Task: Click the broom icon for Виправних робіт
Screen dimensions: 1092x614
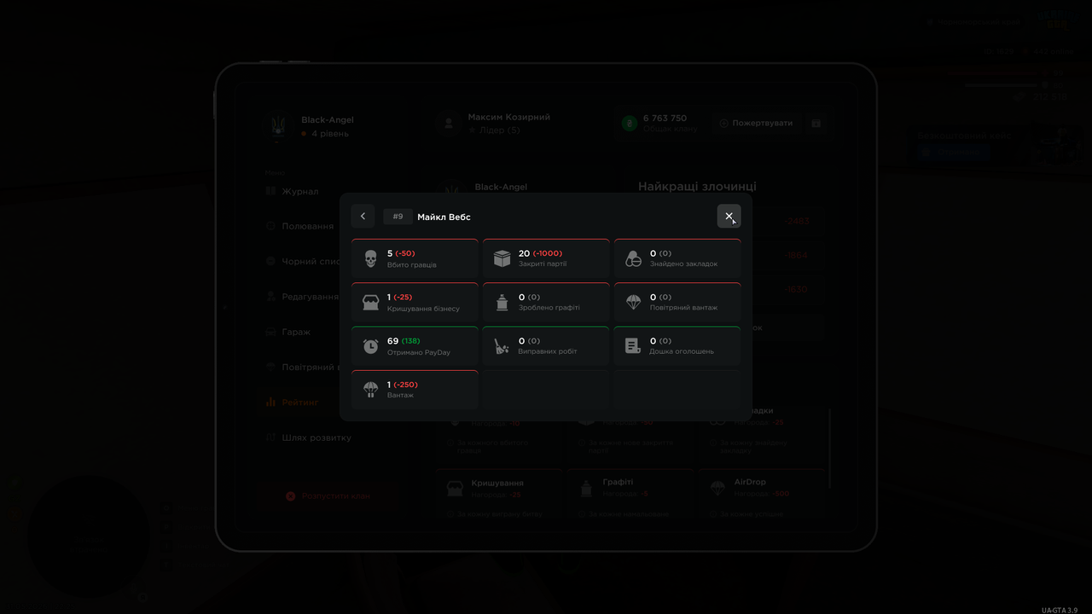Action: click(x=502, y=346)
